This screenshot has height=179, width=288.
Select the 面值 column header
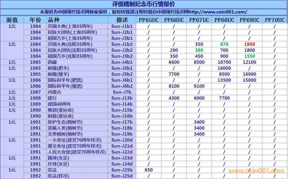coord(12,20)
